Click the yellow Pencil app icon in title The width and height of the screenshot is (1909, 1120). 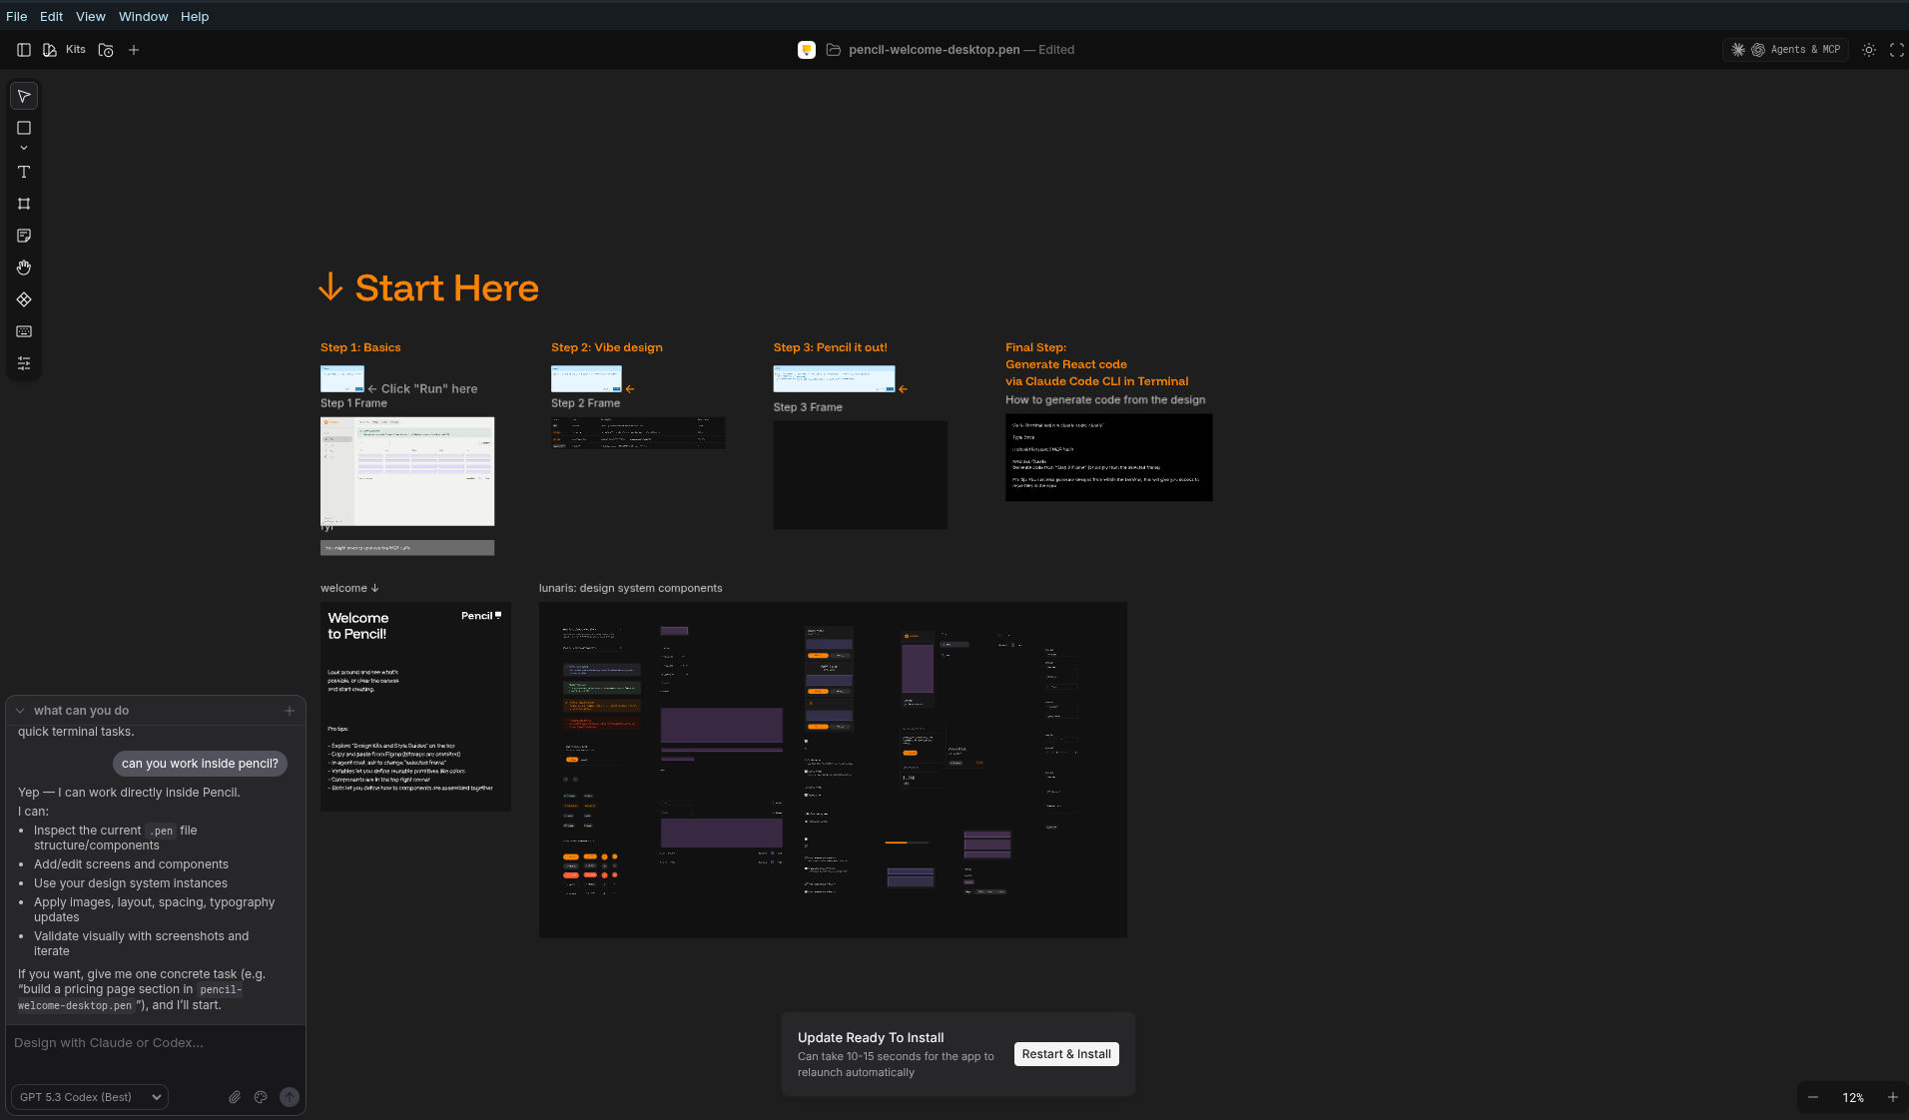[x=807, y=50]
